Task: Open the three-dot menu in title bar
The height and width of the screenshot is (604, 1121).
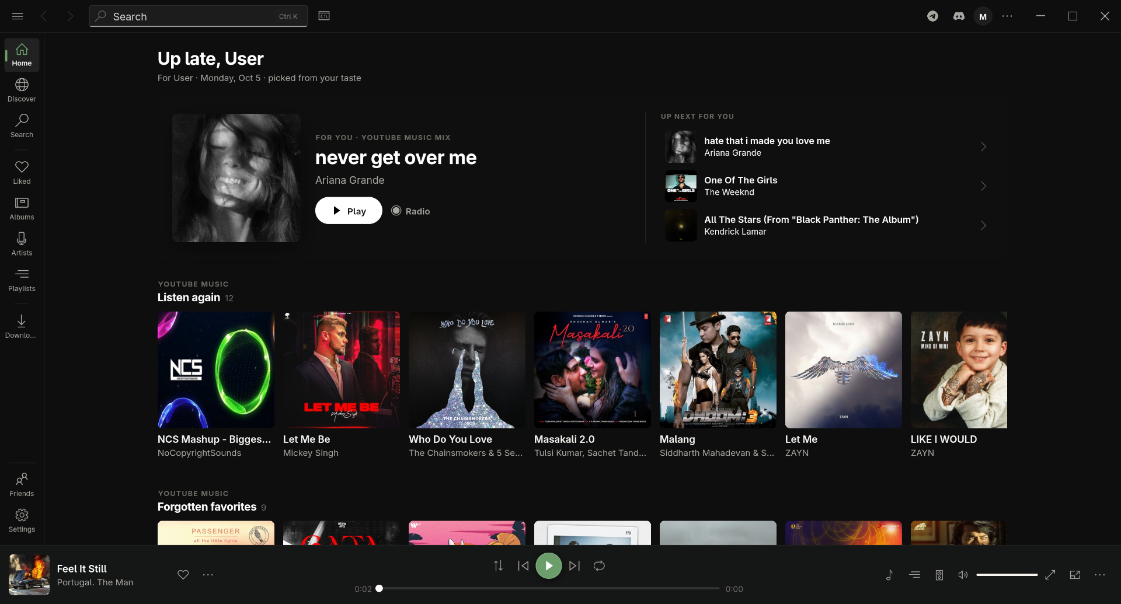Action: tap(1007, 16)
